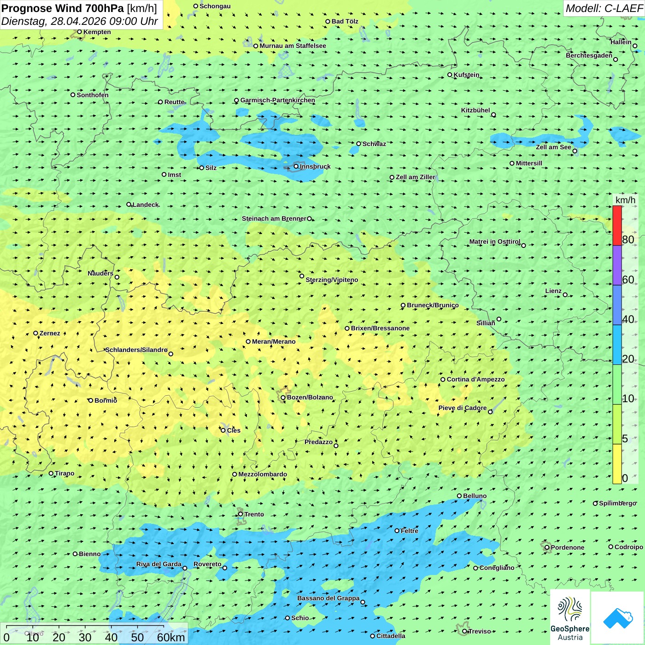Click the Bad Tölz label
645x645 pixels.
(345, 21)
